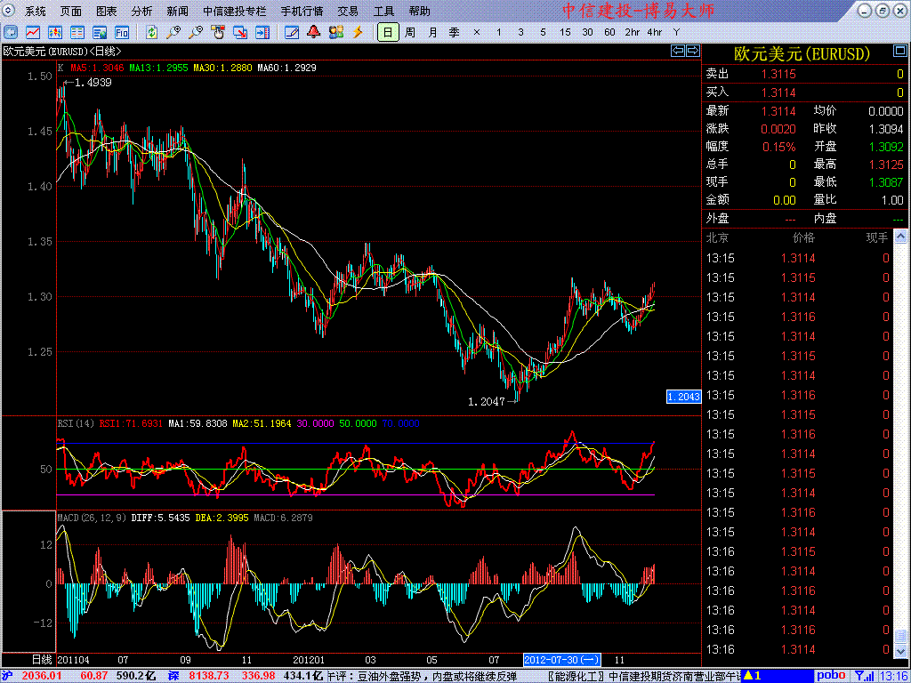Viewport: 911px width, 683px height.
Task: Click the 1.2043 price cursor label
Action: click(x=683, y=397)
